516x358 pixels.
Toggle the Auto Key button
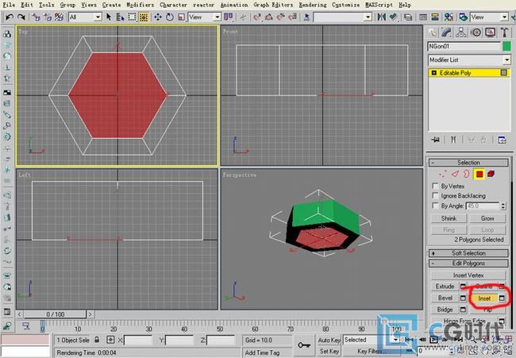point(329,340)
